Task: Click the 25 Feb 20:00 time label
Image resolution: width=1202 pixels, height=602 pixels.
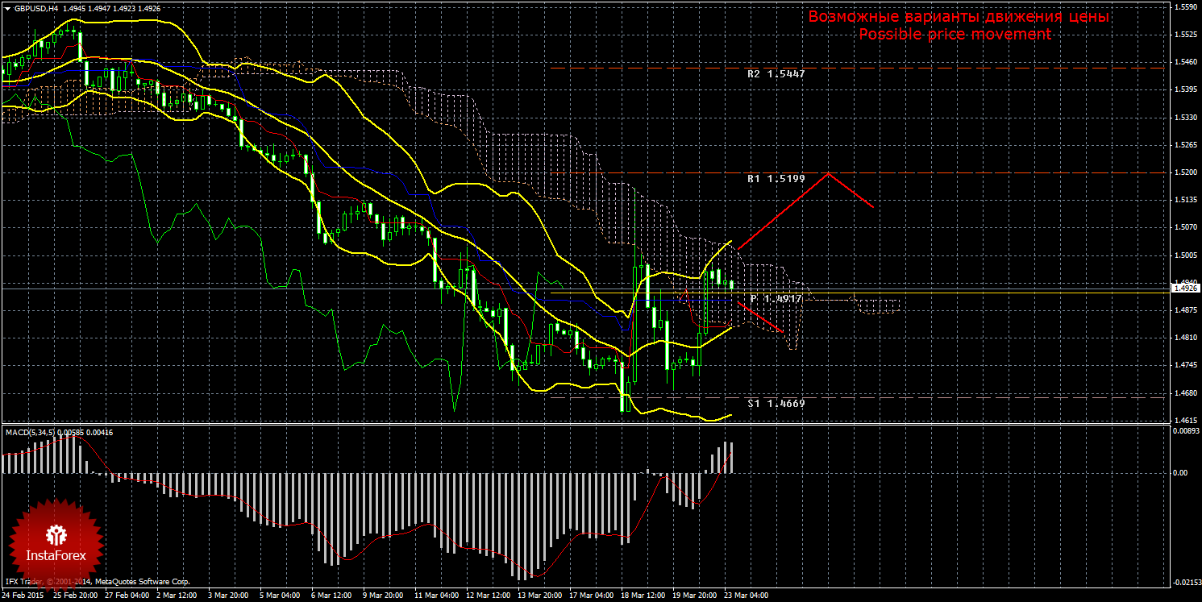Action: point(77,596)
